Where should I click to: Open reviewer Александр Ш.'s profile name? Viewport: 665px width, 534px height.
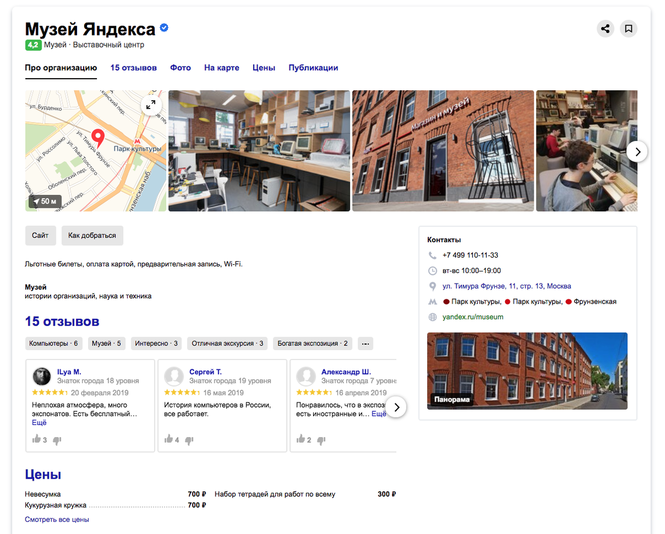pyautogui.click(x=346, y=372)
